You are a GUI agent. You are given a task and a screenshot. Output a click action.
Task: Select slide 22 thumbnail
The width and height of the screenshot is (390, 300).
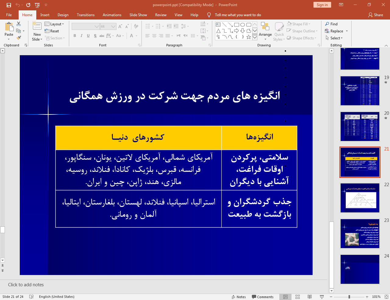point(360,198)
